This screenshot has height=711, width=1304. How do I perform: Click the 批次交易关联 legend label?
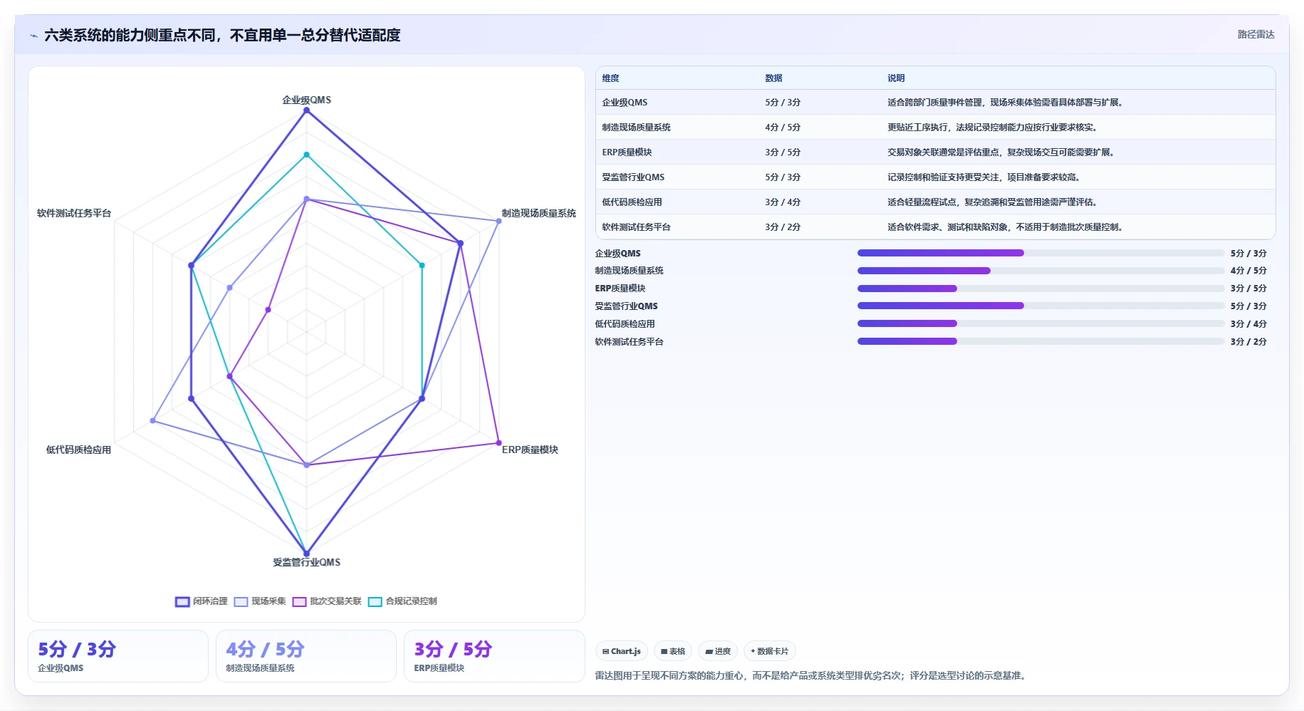click(x=335, y=601)
